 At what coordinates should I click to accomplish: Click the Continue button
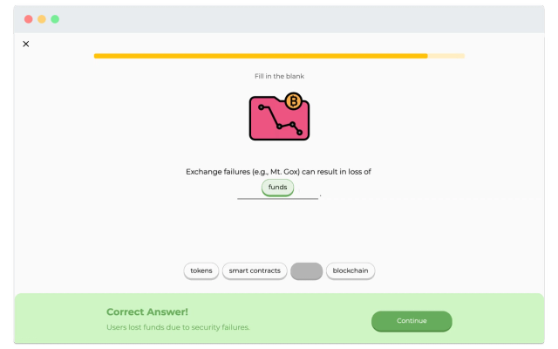[x=412, y=321]
